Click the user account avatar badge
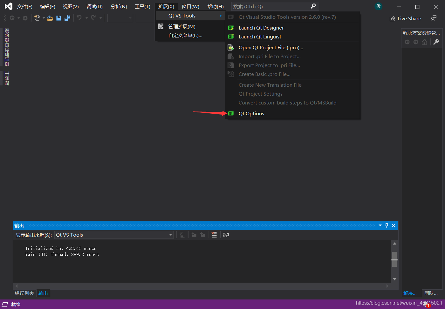The image size is (445, 309). point(379,6)
